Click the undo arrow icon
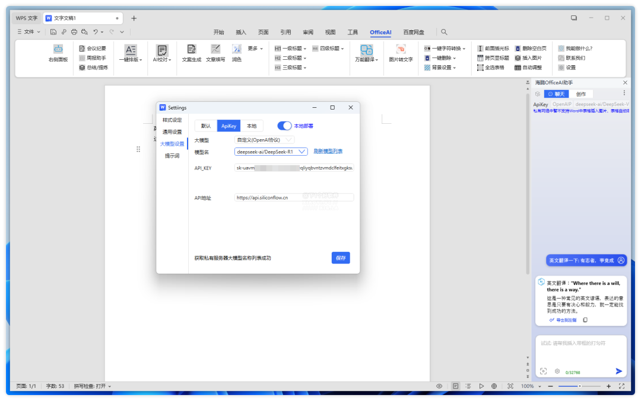Viewport: 641px width, 401px height. click(95, 32)
